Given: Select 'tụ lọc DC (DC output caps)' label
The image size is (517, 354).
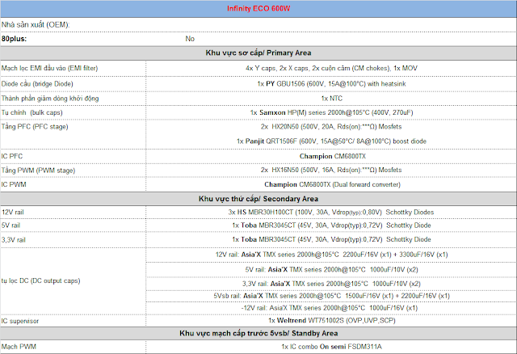Looking at the screenshot, I should (x=41, y=280).
